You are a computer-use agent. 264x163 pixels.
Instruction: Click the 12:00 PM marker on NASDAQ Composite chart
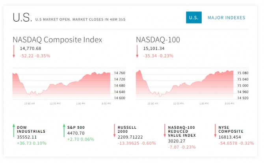[x=55, y=104]
